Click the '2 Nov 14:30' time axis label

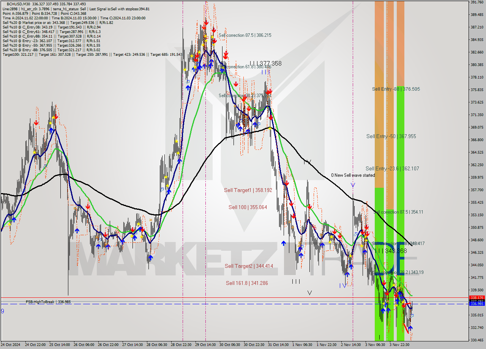(x=351, y=345)
